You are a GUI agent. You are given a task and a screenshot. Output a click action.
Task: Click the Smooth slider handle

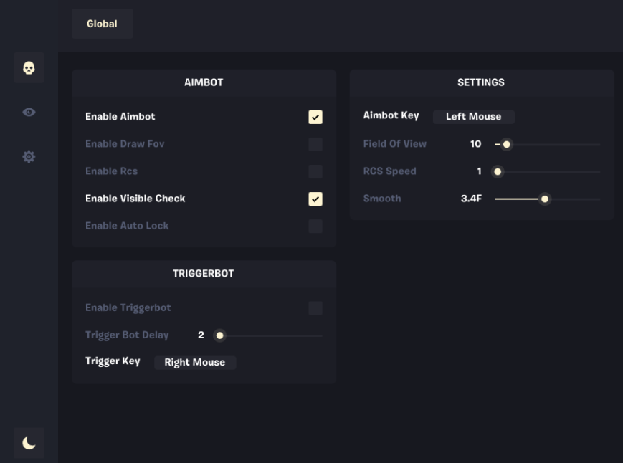[545, 199]
